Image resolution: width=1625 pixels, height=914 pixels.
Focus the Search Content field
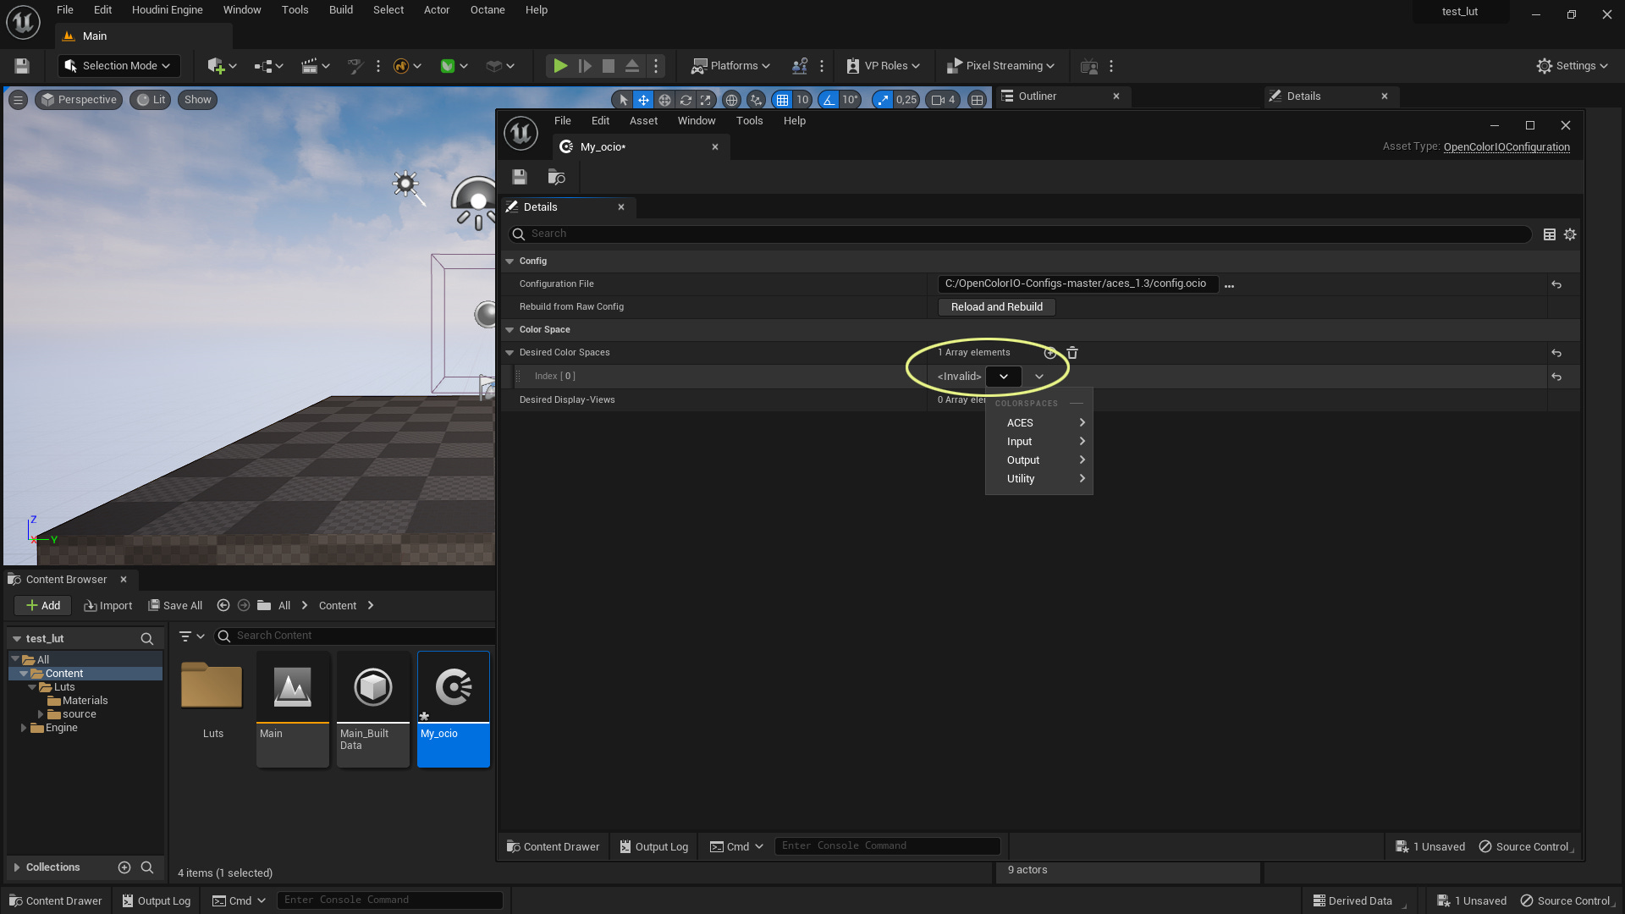[x=355, y=636]
